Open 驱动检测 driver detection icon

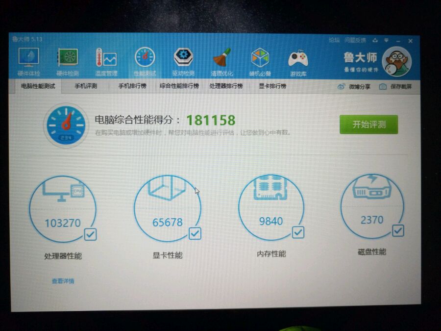(183, 57)
